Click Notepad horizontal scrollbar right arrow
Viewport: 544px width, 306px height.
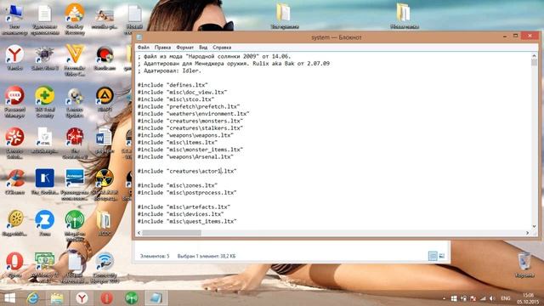[x=527, y=233]
